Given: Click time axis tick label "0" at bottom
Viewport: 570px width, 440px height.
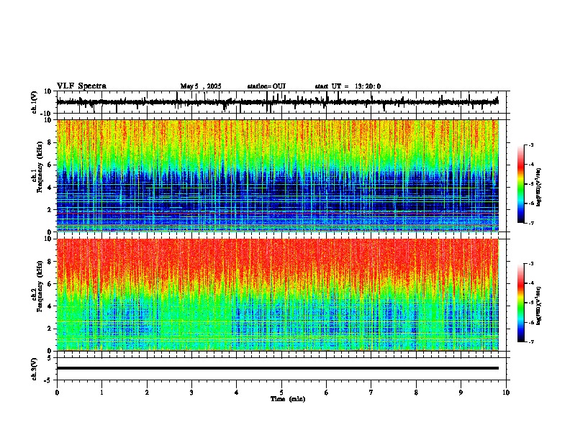Looking at the screenshot, I should pos(57,393).
